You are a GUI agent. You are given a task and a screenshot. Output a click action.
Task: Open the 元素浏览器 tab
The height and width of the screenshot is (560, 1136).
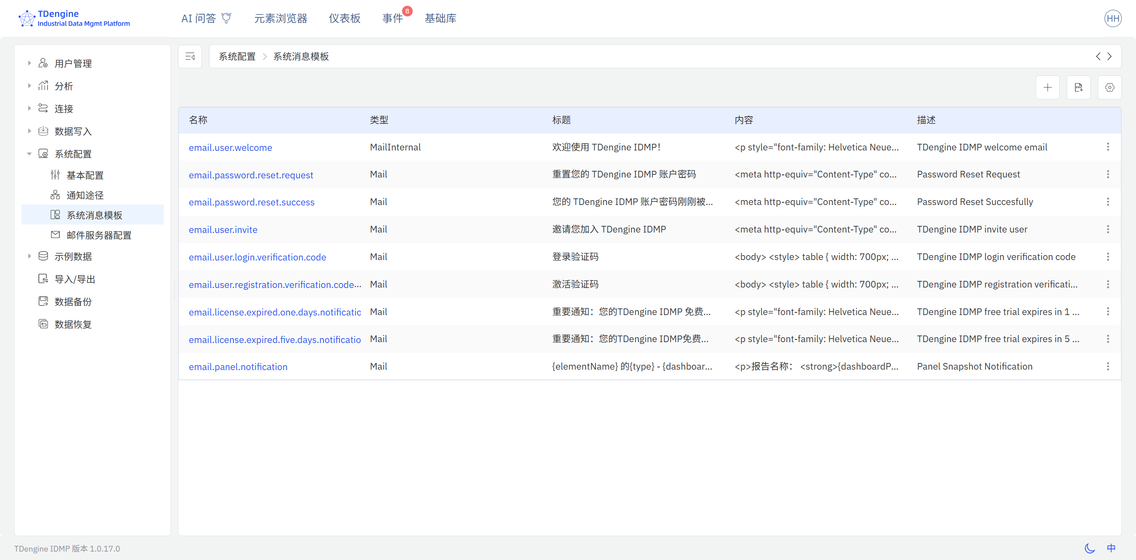pyautogui.click(x=280, y=18)
